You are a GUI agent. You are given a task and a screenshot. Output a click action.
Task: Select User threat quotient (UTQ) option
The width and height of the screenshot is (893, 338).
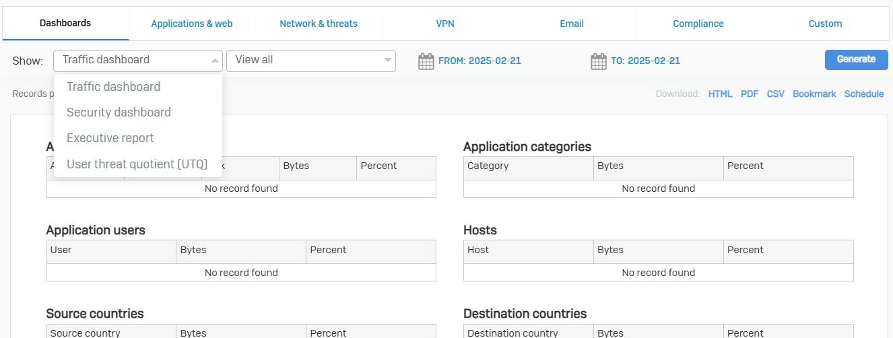coord(137,164)
